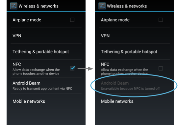Tap NFC description text on the left screen
Viewport: 178px width, 125px height.
pos(36,72)
